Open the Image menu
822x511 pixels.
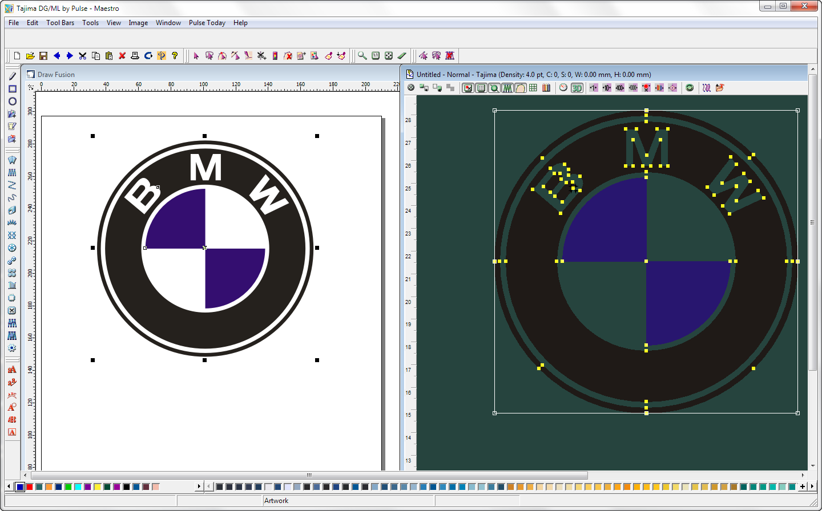point(138,23)
